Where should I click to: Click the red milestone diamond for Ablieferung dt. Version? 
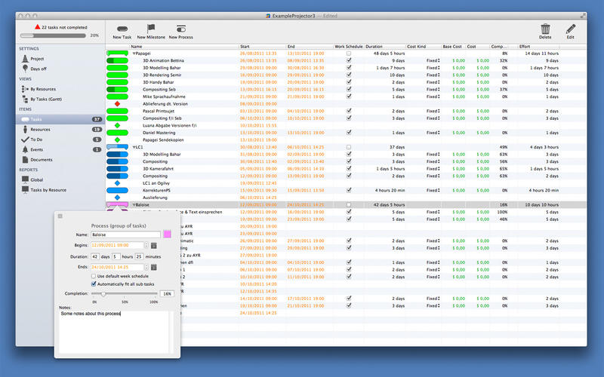(x=118, y=104)
